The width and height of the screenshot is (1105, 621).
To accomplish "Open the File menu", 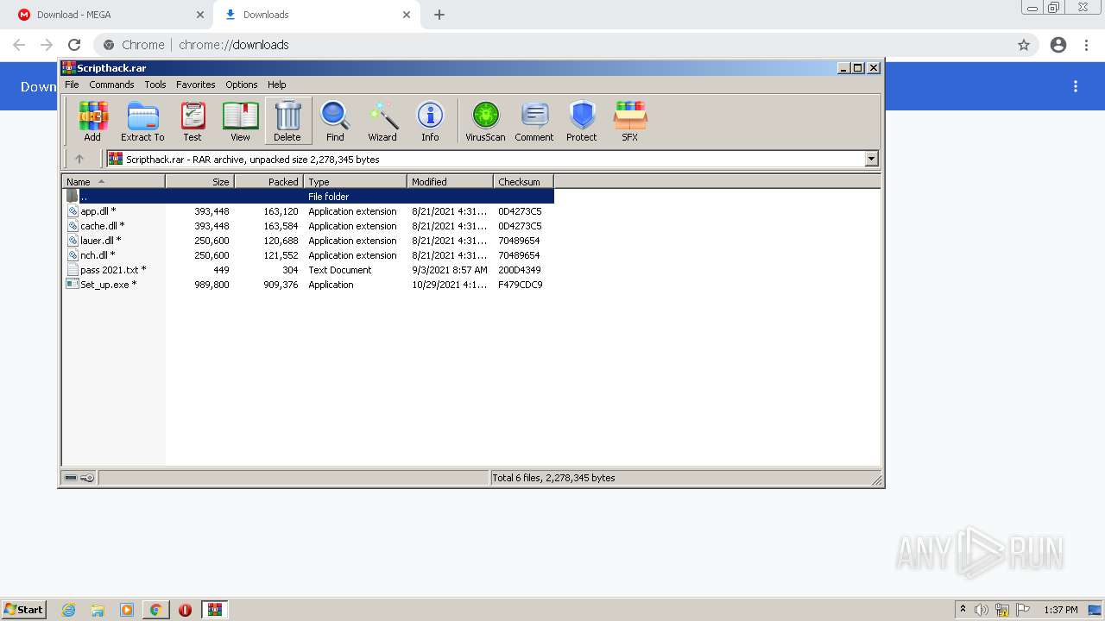I will click(x=72, y=85).
